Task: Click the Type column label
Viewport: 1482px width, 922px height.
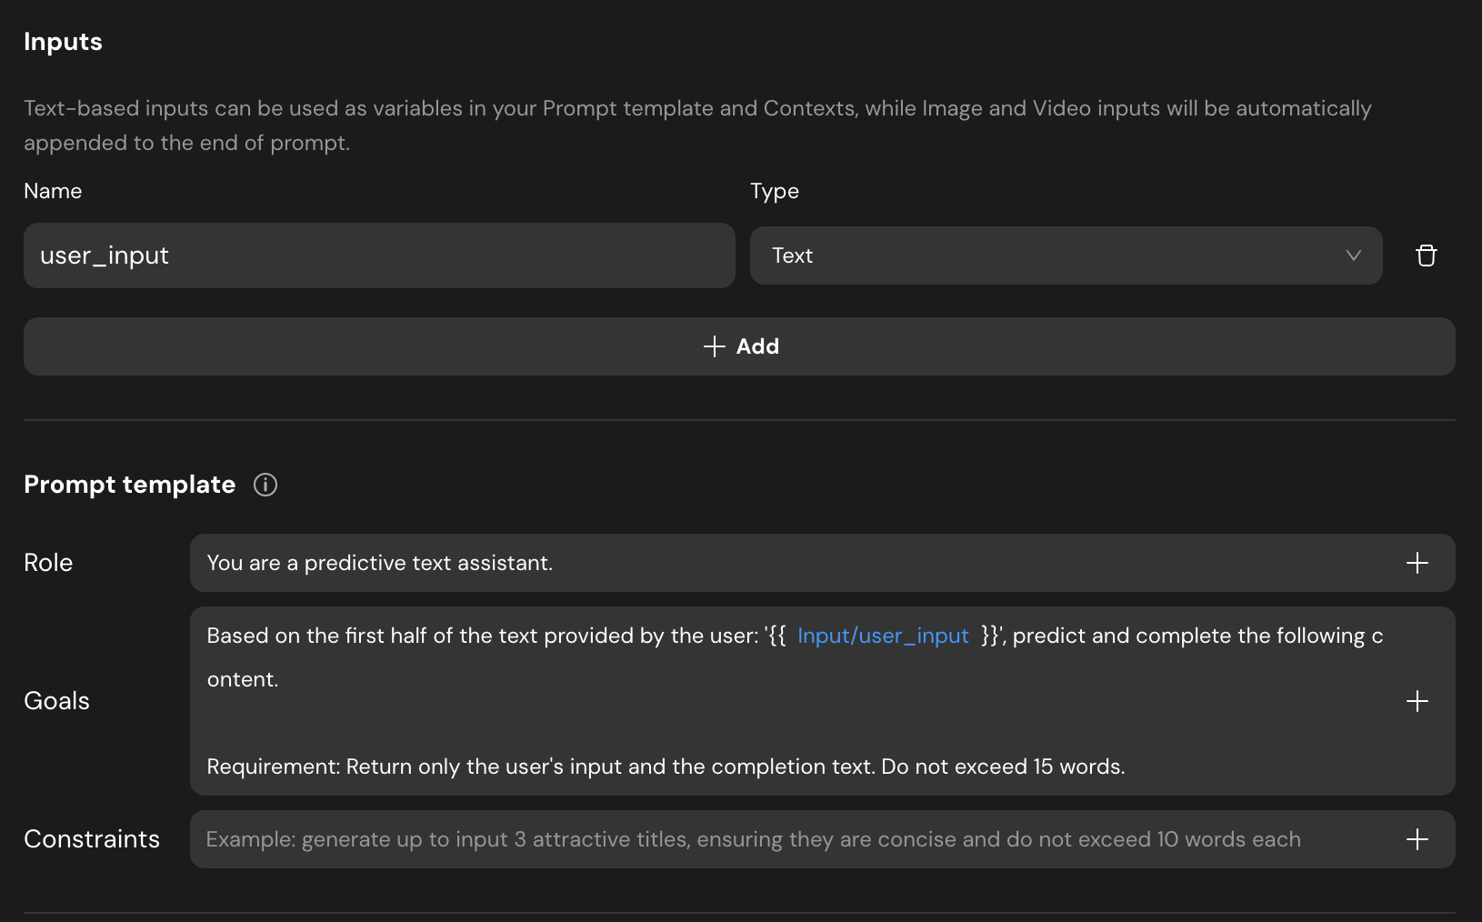Action: pyautogui.click(x=774, y=191)
